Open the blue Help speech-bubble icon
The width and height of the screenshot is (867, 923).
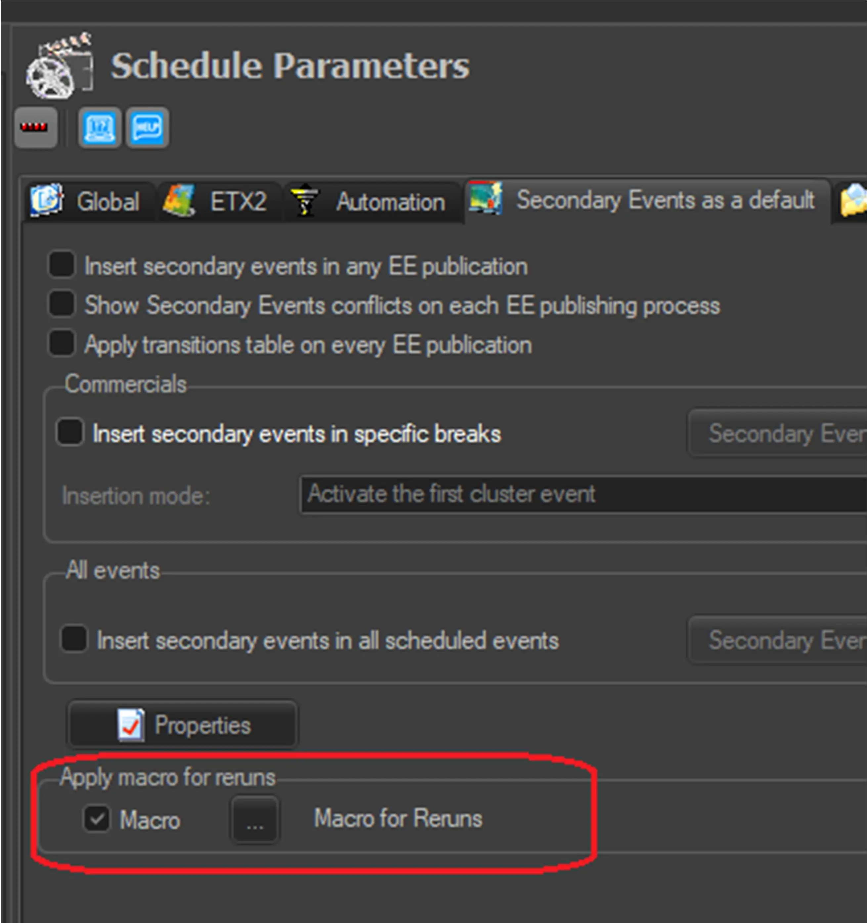148,127
